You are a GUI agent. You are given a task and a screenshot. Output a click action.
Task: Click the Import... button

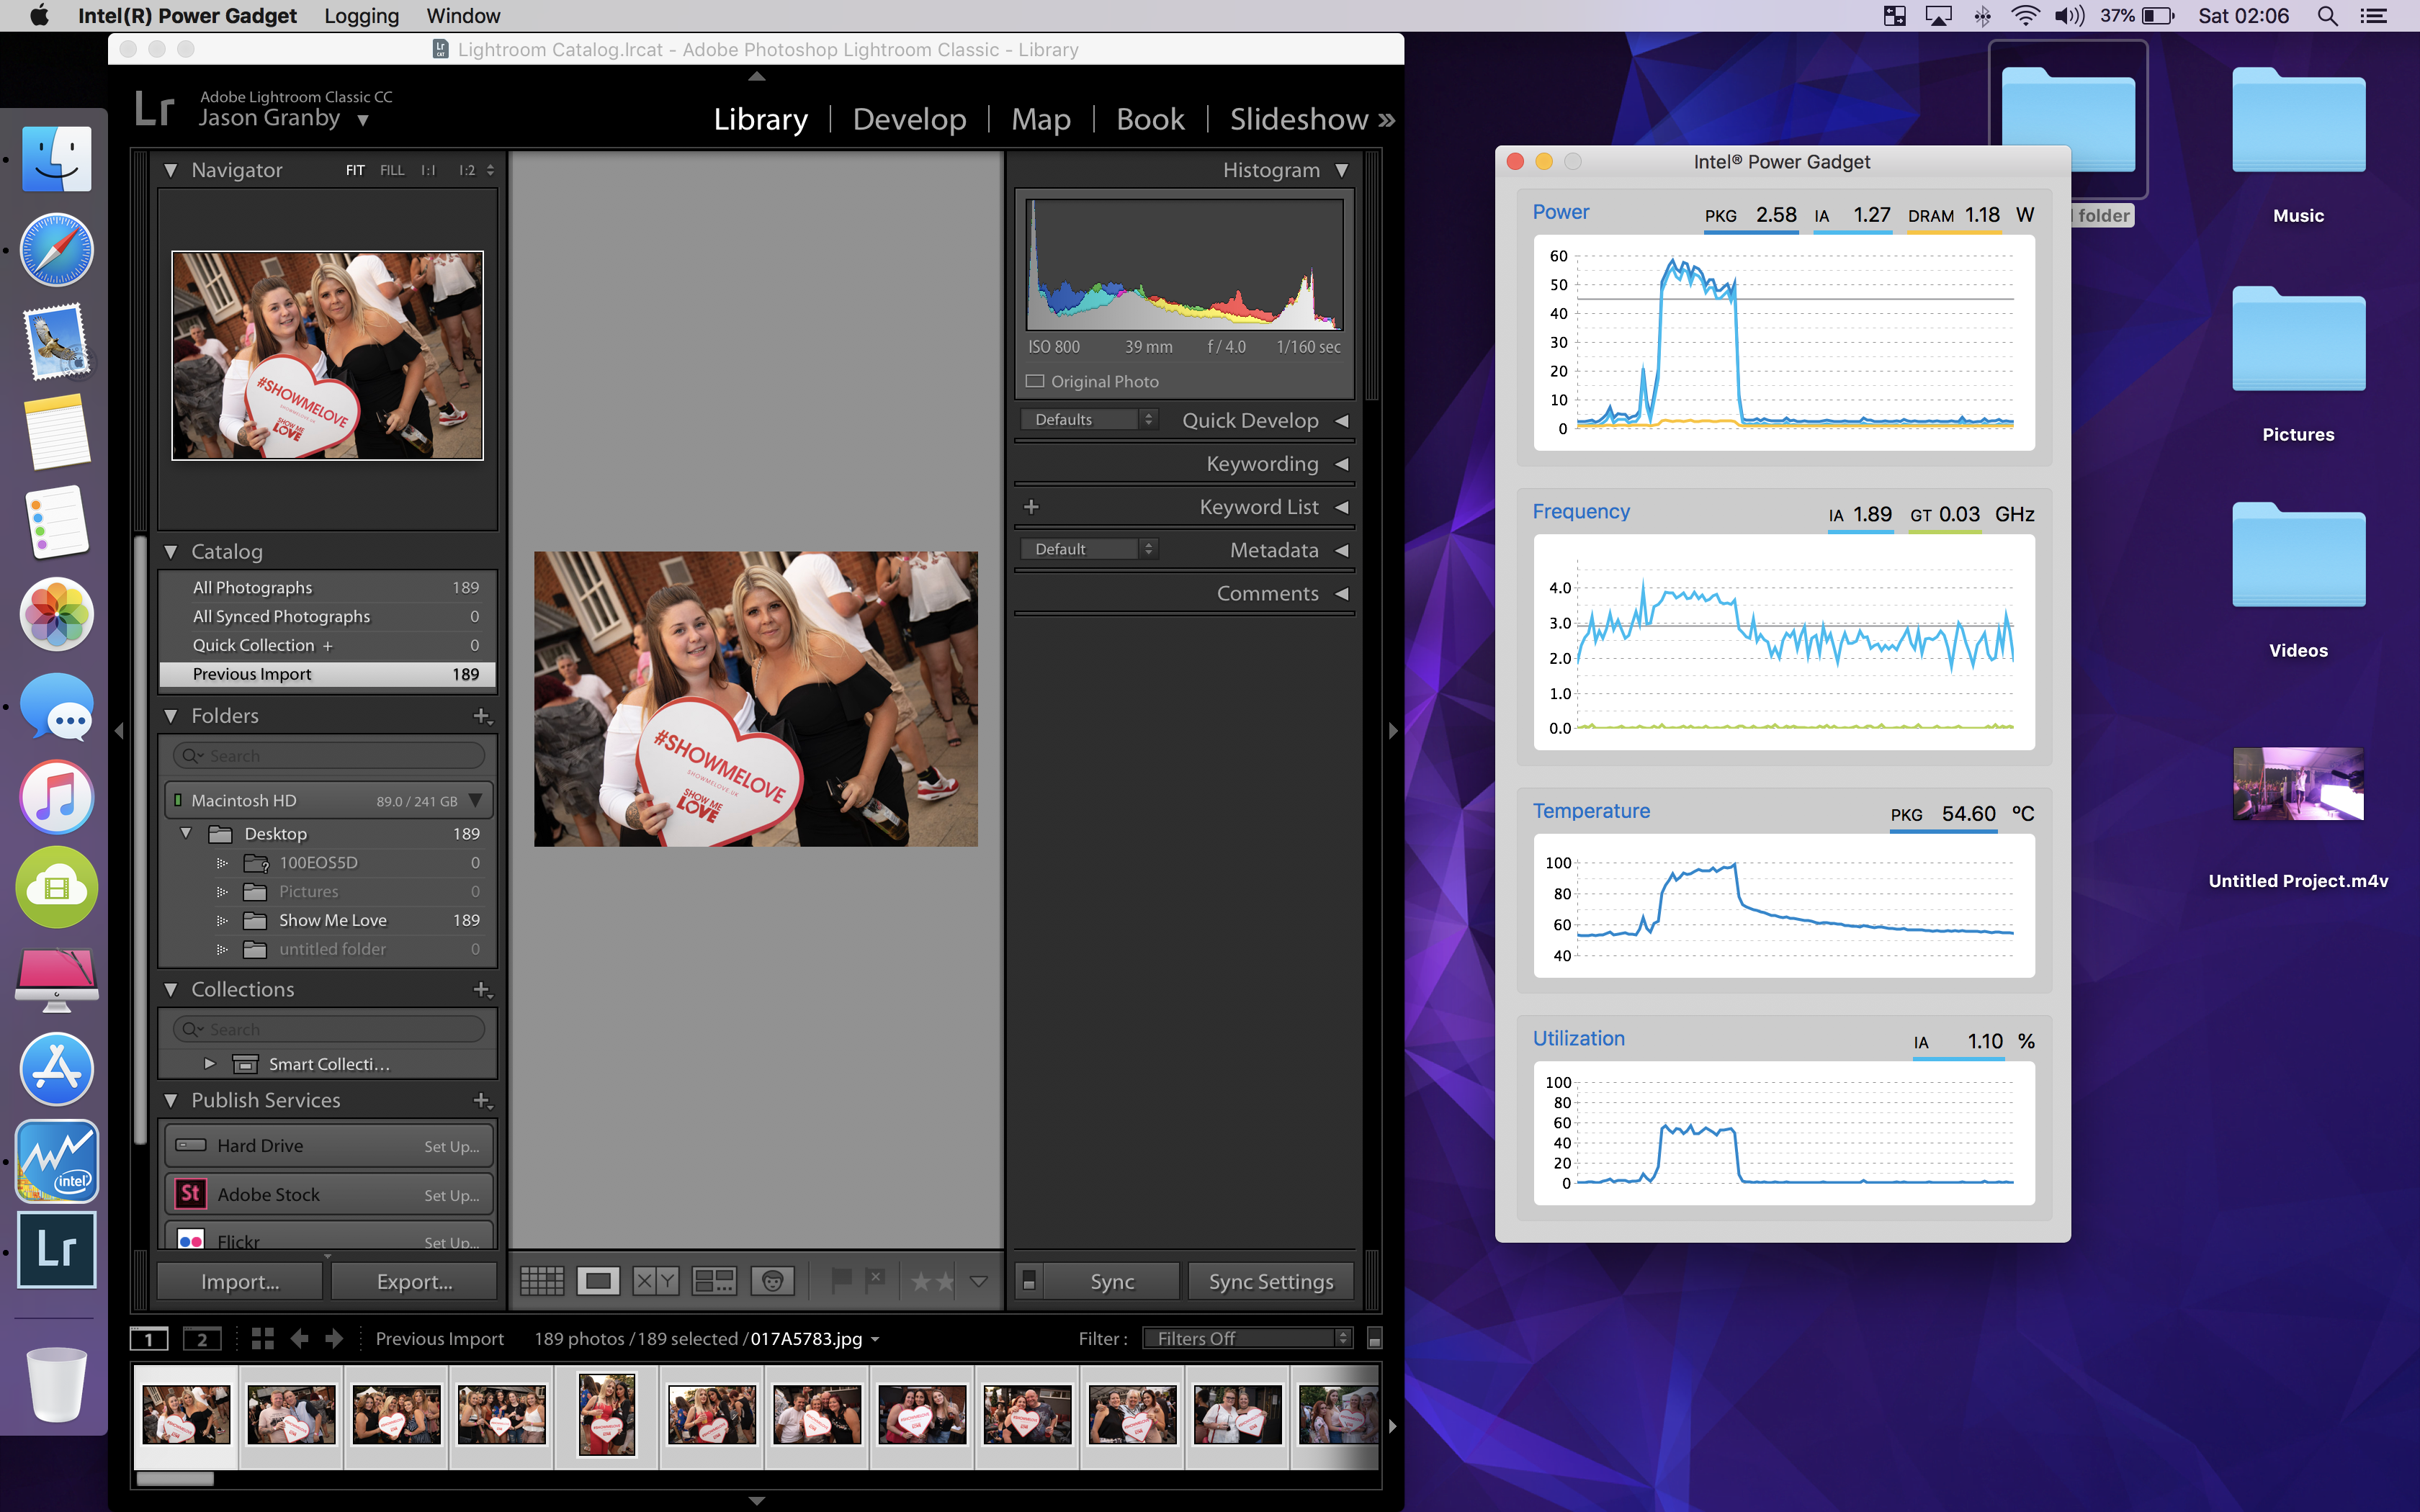240,1281
